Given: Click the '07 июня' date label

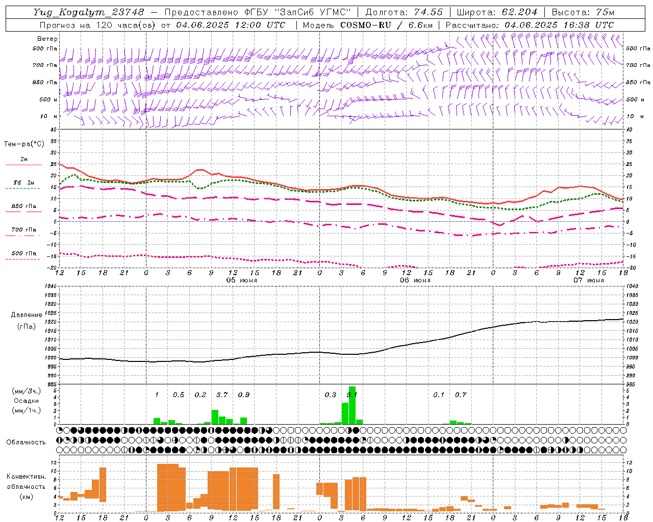Looking at the screenshot, I should 588,280.
